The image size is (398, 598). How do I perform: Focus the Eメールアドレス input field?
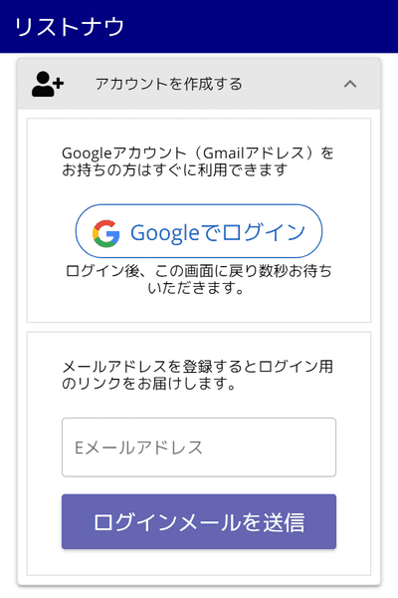tap(199, 448)
